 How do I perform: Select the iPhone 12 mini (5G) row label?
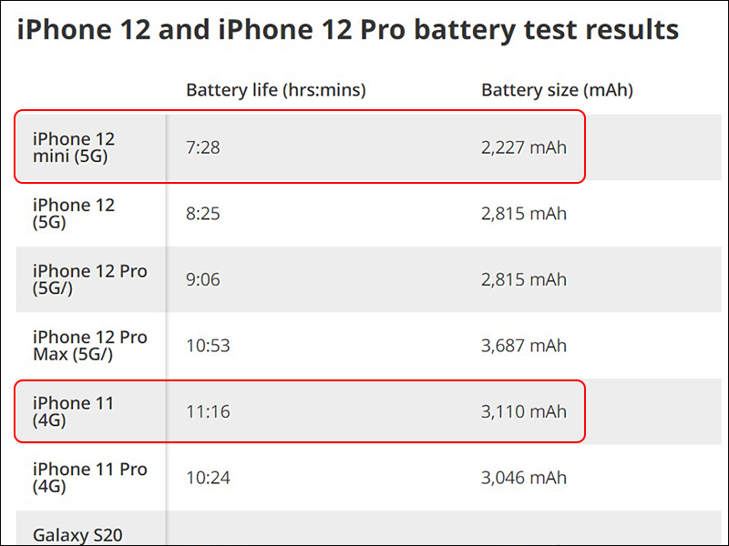tap(75, 147)
